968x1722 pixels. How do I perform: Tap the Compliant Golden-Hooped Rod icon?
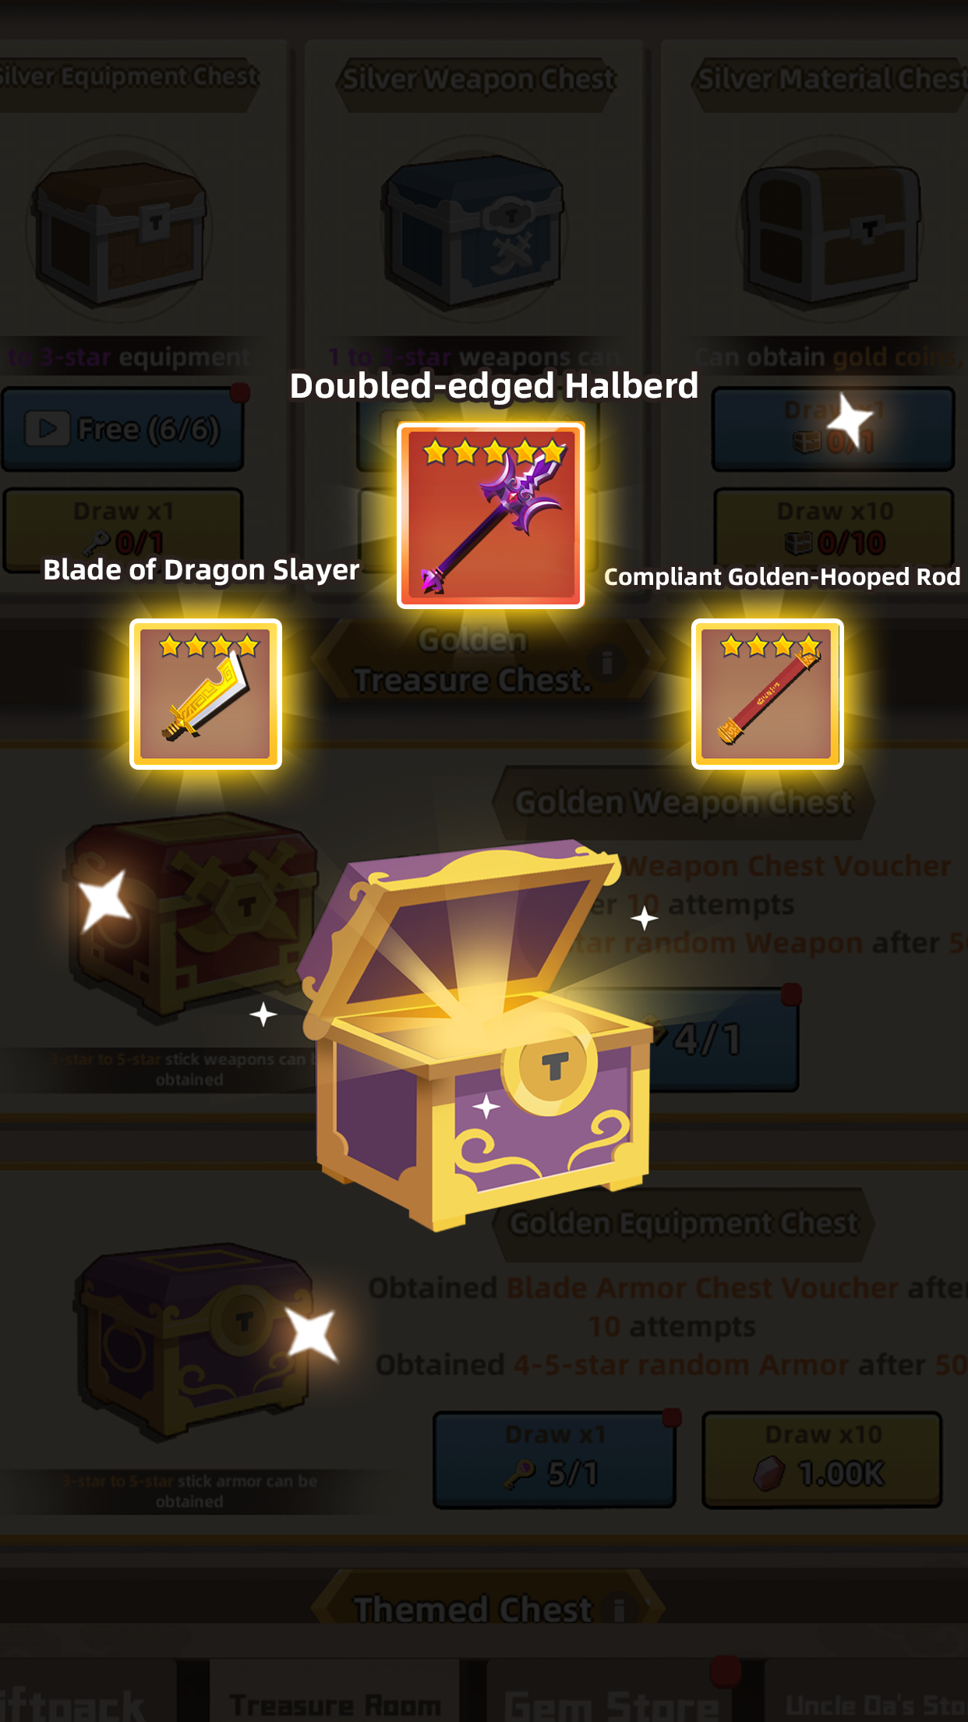point(768,694)
